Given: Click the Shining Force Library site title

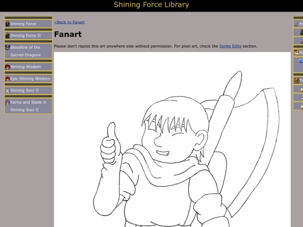Looking at the screenshot, I should (x=151, y=4).
